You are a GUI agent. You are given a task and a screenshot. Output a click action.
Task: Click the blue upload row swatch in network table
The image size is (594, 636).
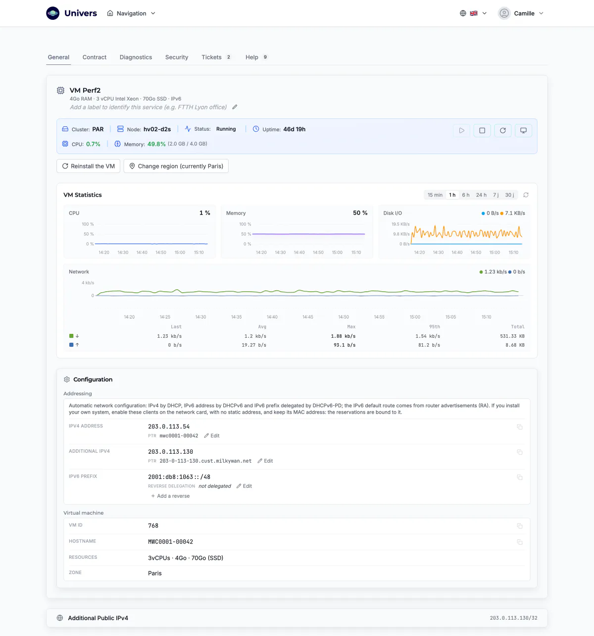(71, 345)
